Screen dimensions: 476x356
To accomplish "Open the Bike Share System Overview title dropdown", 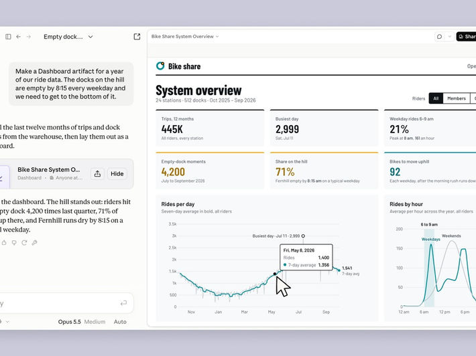I will tap(185, 36).
